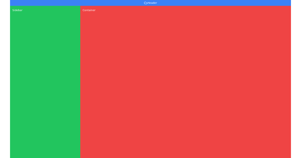Image resolution: width=301 pixels, height=158 pixels.
Task: Select the cloud symbol next to Header text
Action: tap(145, 3)
